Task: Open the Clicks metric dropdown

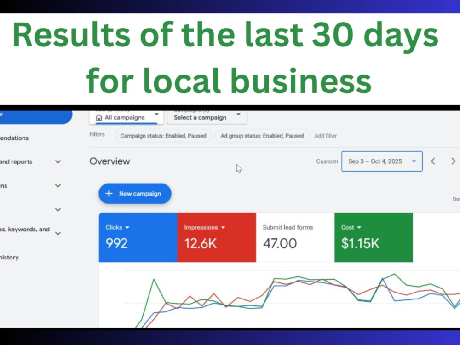Action: click(x=118, y=227)
